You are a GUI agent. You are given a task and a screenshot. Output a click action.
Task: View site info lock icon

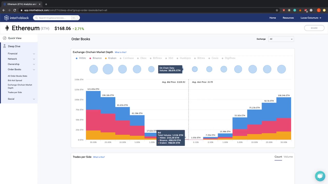(x=22, y=10)
